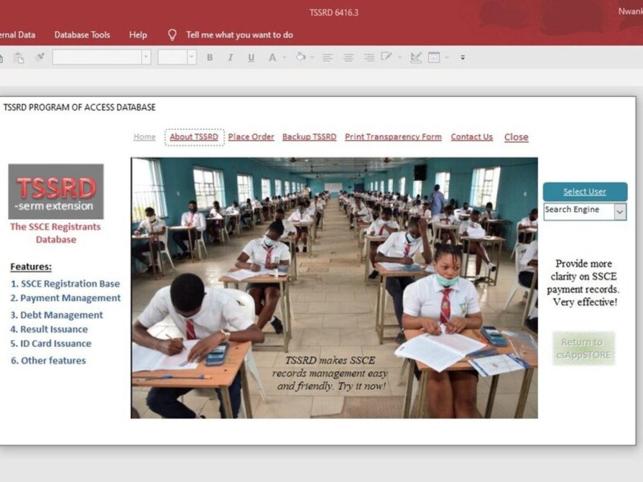Open the Place Order link
The height and width of the screenshot is (482, 643).
(251, 137)
